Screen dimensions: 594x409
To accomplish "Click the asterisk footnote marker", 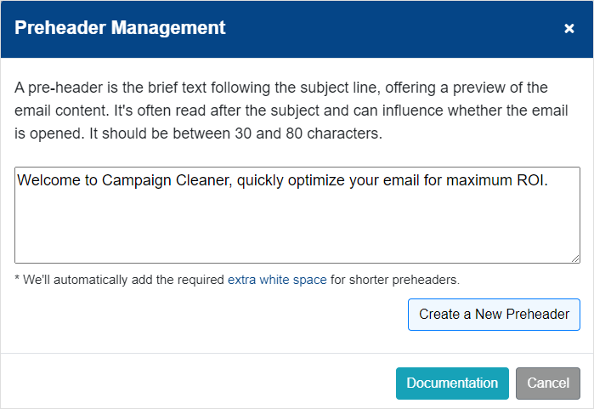I will (x=17, y=279).
